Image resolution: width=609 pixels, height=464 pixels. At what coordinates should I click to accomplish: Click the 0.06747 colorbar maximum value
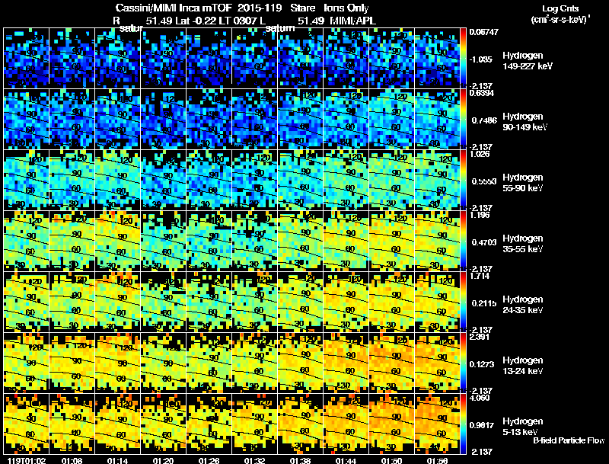[x=483, y=32]
